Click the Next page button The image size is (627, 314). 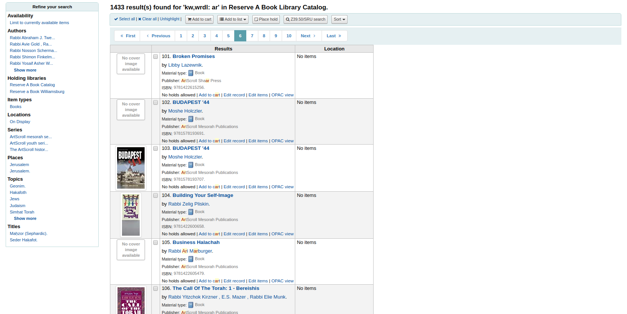click(308, 36)
